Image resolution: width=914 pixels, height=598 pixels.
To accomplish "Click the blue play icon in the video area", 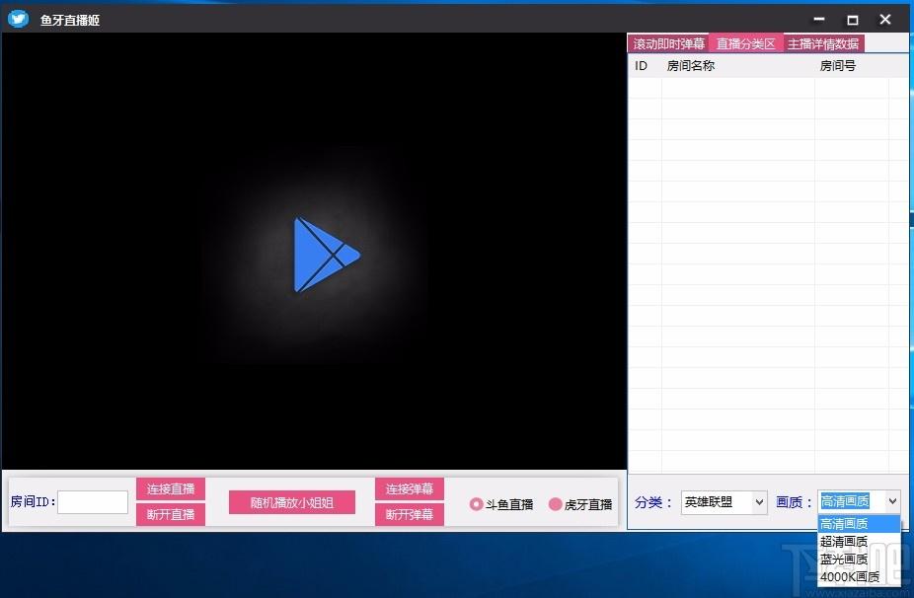I will point(327,255).
